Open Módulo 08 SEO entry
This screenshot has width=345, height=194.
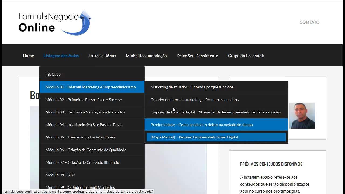point(60,175)
